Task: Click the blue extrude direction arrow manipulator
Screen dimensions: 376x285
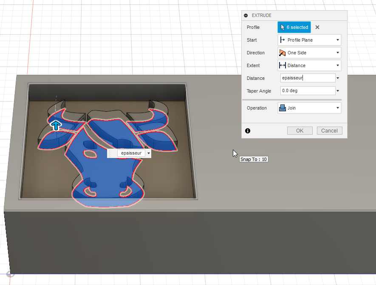Action: click(56, 125)
